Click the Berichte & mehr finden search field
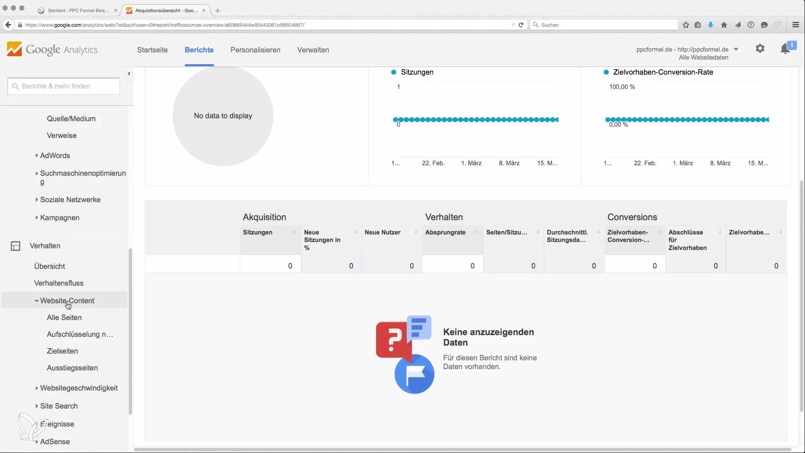This screenshot has width=805, height=453. click(64, 86)
